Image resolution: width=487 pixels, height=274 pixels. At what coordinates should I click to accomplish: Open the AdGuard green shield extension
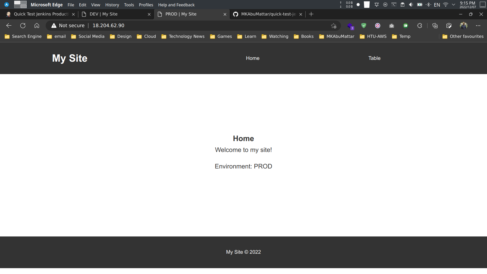tap(364, 25)
